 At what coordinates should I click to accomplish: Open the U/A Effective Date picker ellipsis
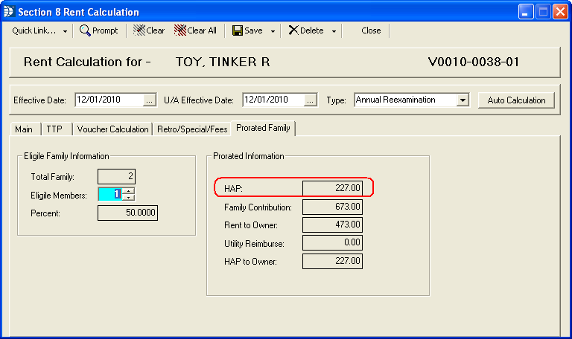(310, 100)
